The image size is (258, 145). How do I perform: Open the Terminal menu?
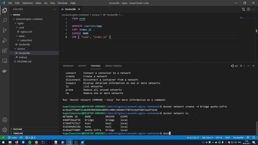[x=62, y=3]
